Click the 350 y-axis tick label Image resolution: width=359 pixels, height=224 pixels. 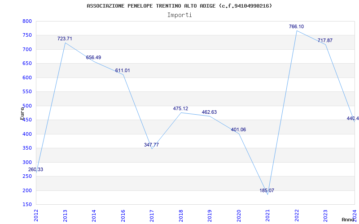click(x=27, y=148)
